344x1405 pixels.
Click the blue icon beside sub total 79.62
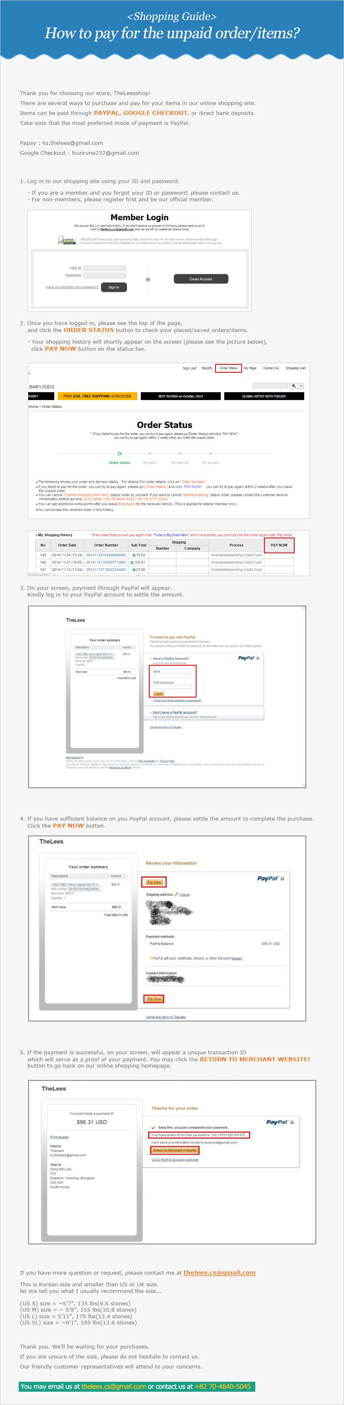pyautogui.click(x=134, y=555)
